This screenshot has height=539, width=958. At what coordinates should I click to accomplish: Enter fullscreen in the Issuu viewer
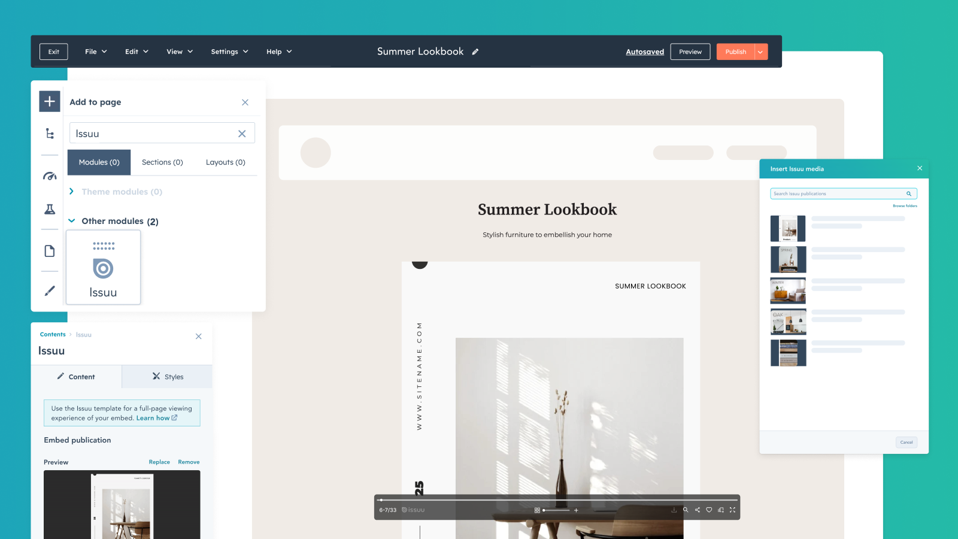pyautogui.click(x=732, y=510)
